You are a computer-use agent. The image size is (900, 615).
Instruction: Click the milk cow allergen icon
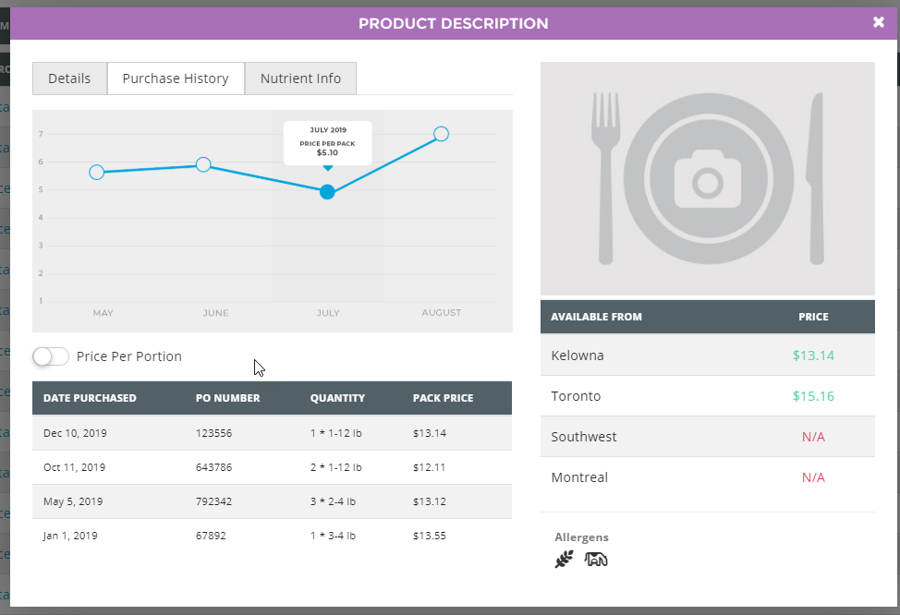[596, 559]
